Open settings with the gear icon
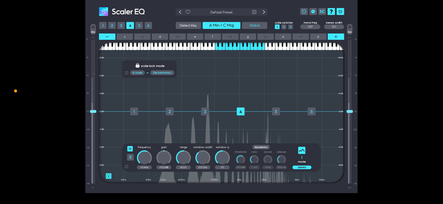The width and height of the screenshot is (443, 204). 313,12
